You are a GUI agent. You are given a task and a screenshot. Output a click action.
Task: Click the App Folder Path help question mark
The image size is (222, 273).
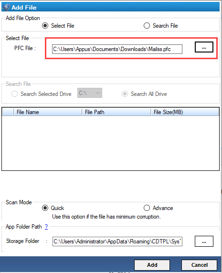[46, 227]
